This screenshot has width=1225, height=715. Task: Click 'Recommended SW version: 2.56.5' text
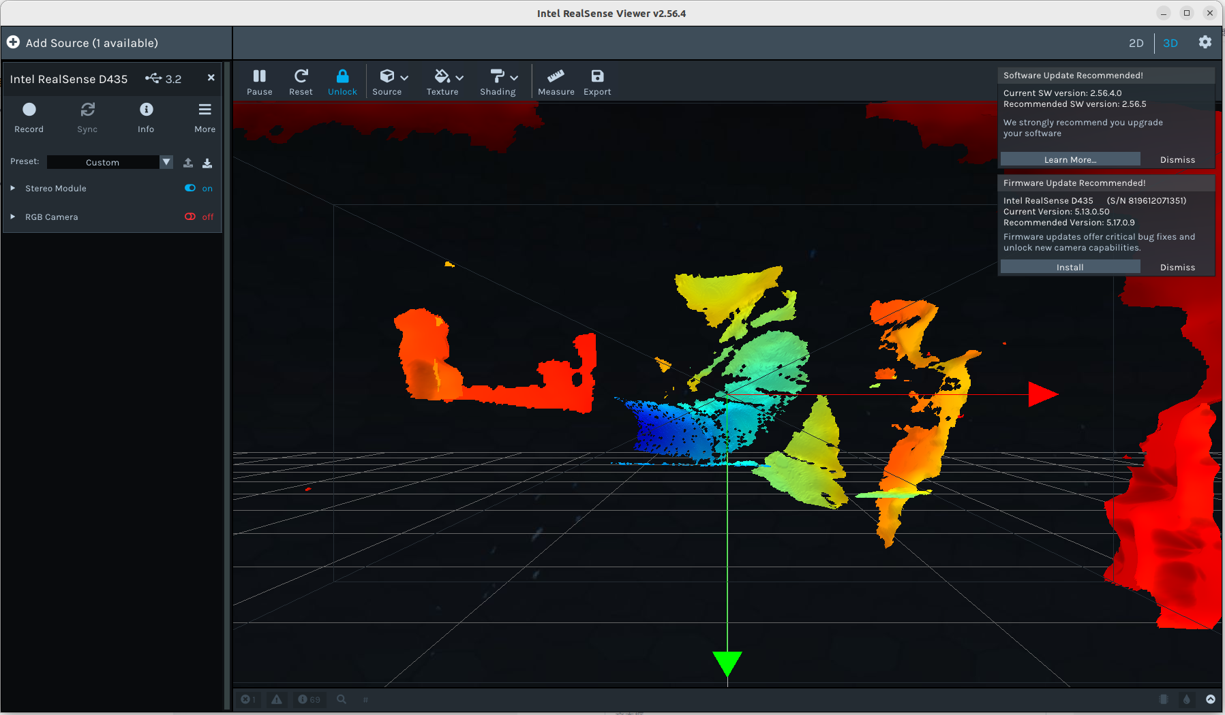1074,104
